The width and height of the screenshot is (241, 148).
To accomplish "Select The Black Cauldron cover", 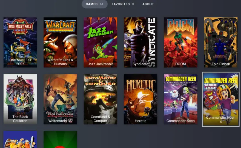I will click(20, 99).
